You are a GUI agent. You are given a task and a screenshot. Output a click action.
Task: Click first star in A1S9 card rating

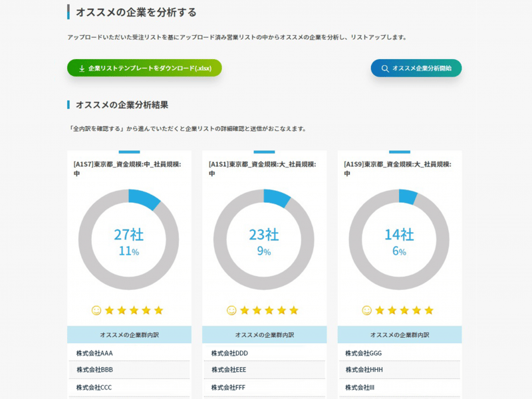(380, 310)
